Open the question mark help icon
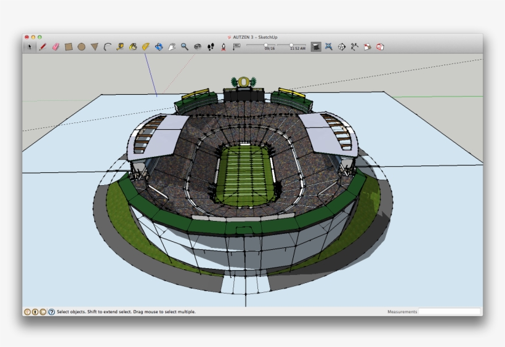The height and width of the screenshot is (347, 505). tap(51, 311)
